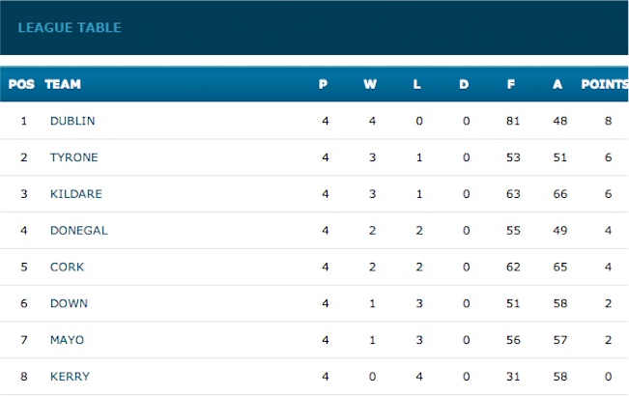Click the POINTS column header
This screenshot has width=629, height=396.
coord(605,84)
